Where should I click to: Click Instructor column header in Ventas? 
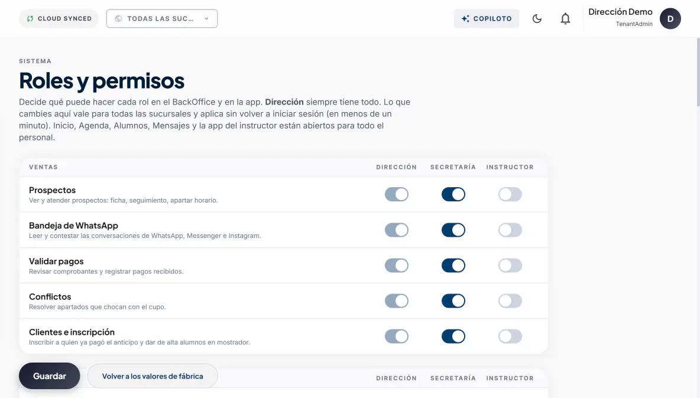(x=510, y=167)
